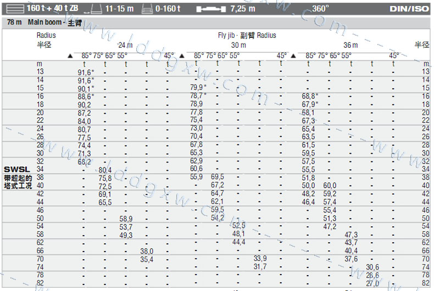Click the triangle marker under the 24 m column
Viewport: 434px width, 291px height.
coord(69,56)
